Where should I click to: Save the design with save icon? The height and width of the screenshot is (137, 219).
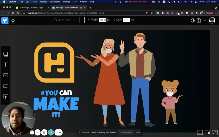coord(199,21)
